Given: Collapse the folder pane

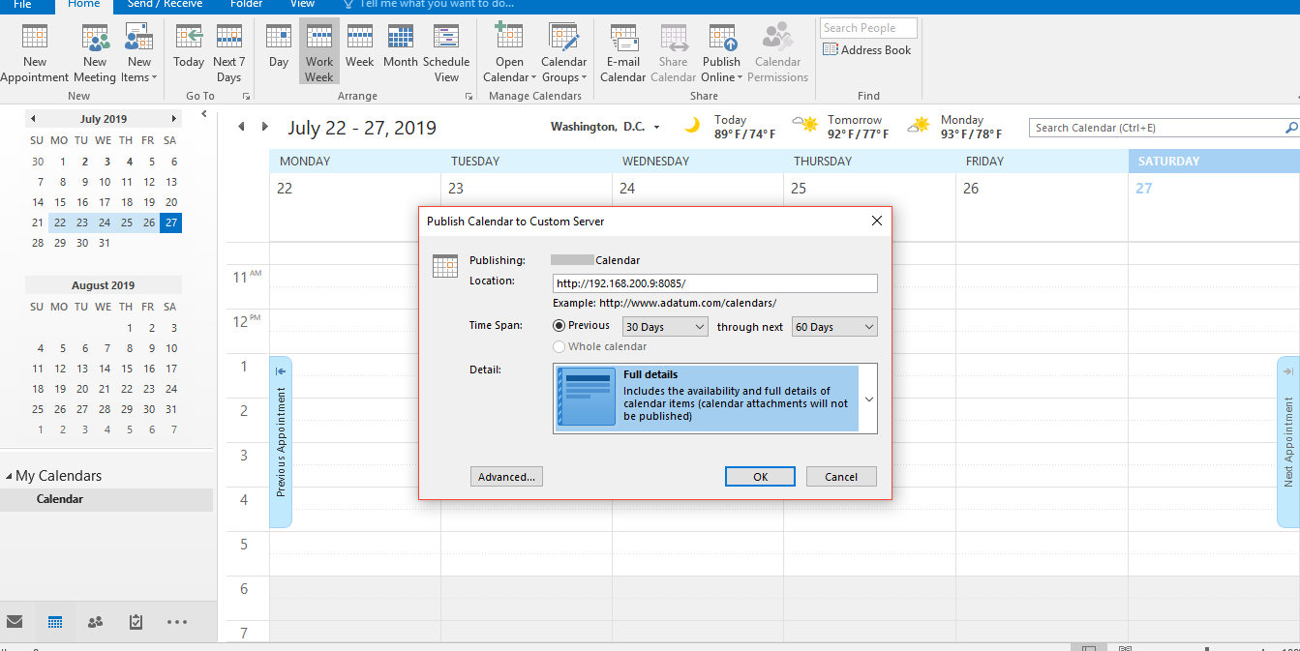Looking at the screenshot, I should click(203, 114).
